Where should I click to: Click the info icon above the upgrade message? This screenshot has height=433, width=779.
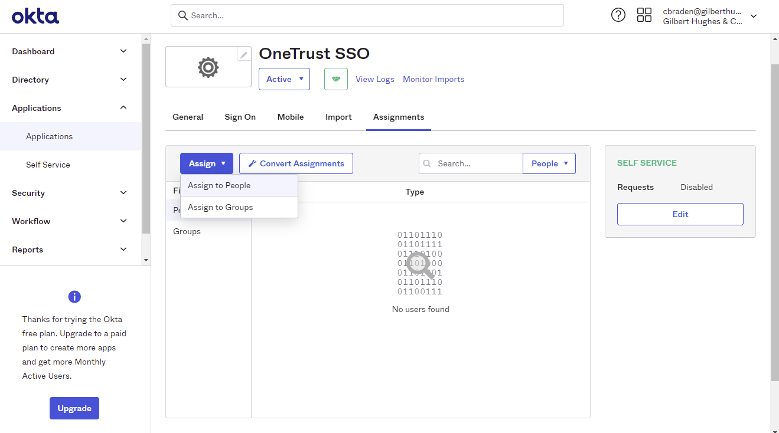(74, 297)
